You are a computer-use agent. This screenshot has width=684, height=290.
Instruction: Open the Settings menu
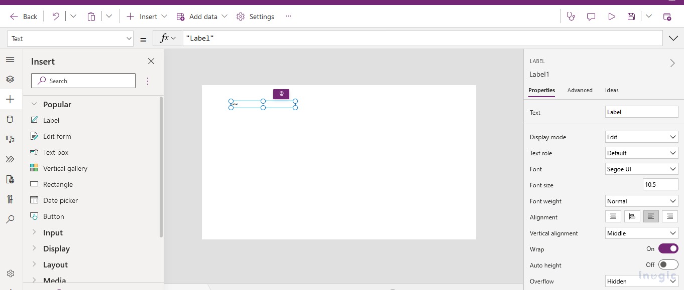(255, 17)
